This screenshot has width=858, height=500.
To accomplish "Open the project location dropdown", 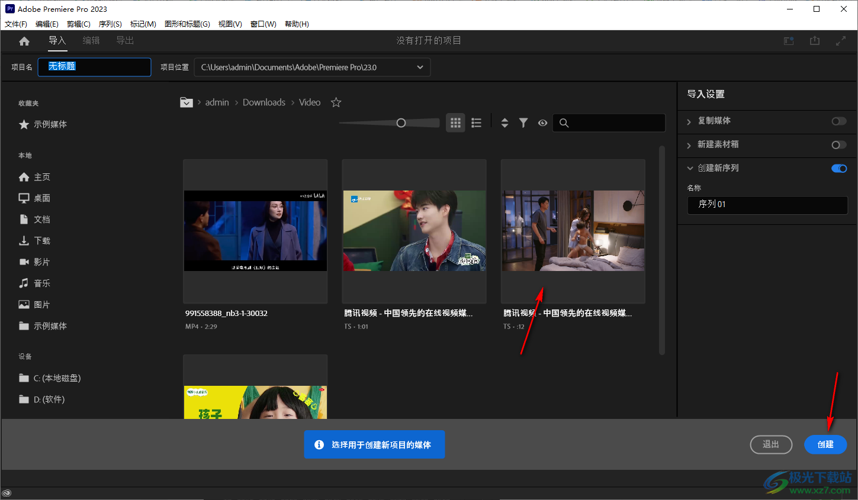I will tap(312, 67).
